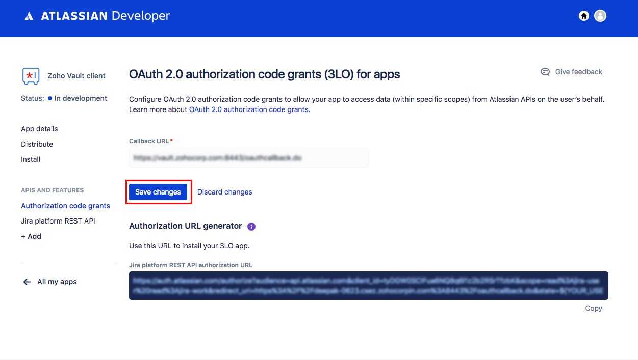Image resolution: width=638 pixels, height=360 pixels.
Task: Click the Jira platform REST API authorization URL label
Action: [191, 265]
